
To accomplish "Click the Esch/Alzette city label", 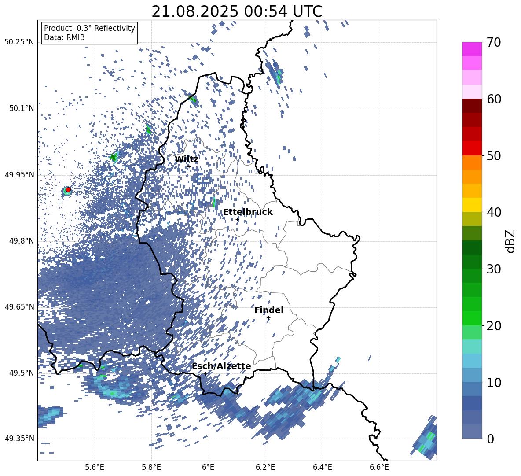I will pyautogui.click(x=221, y=366).
